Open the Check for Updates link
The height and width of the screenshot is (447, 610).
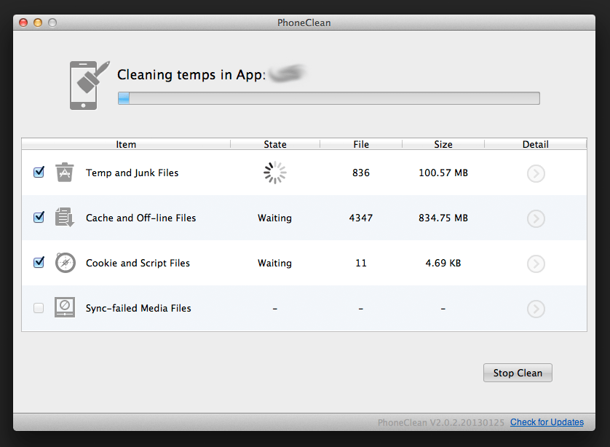[x=547, y=422]
